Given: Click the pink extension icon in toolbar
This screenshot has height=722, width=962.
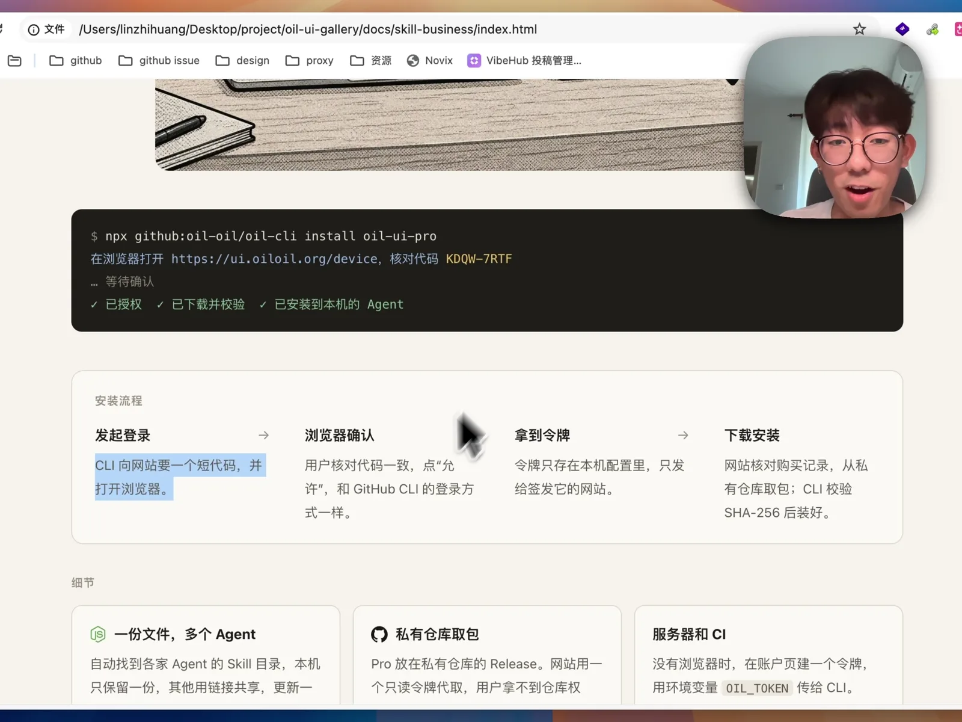Looking at the screenshot, I should point(958,29).
